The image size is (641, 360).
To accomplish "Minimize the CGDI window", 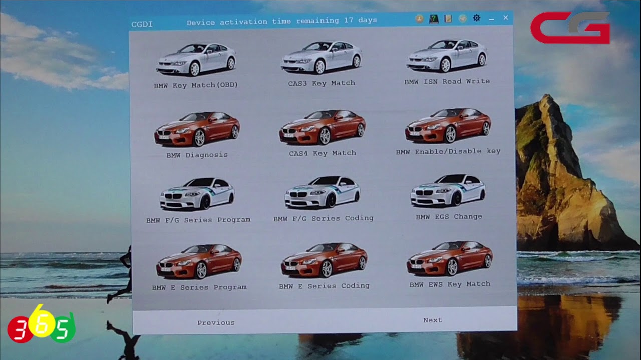I will pos(491,18).
